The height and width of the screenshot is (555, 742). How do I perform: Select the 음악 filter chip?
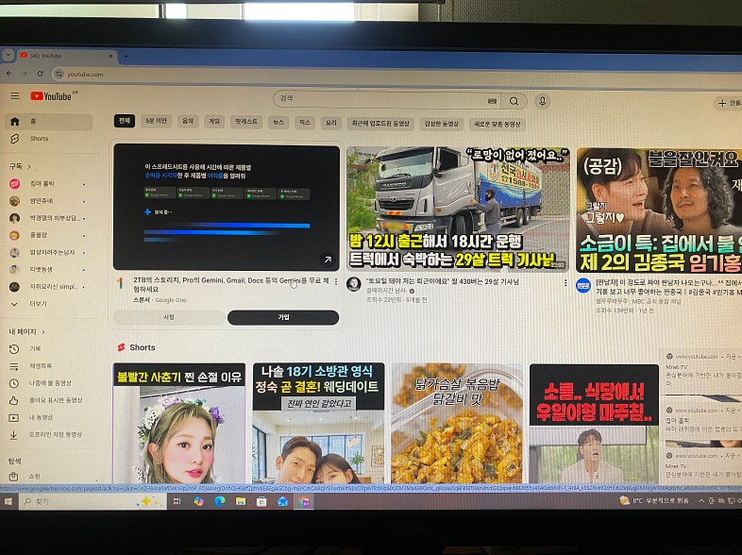pos(187,122)
